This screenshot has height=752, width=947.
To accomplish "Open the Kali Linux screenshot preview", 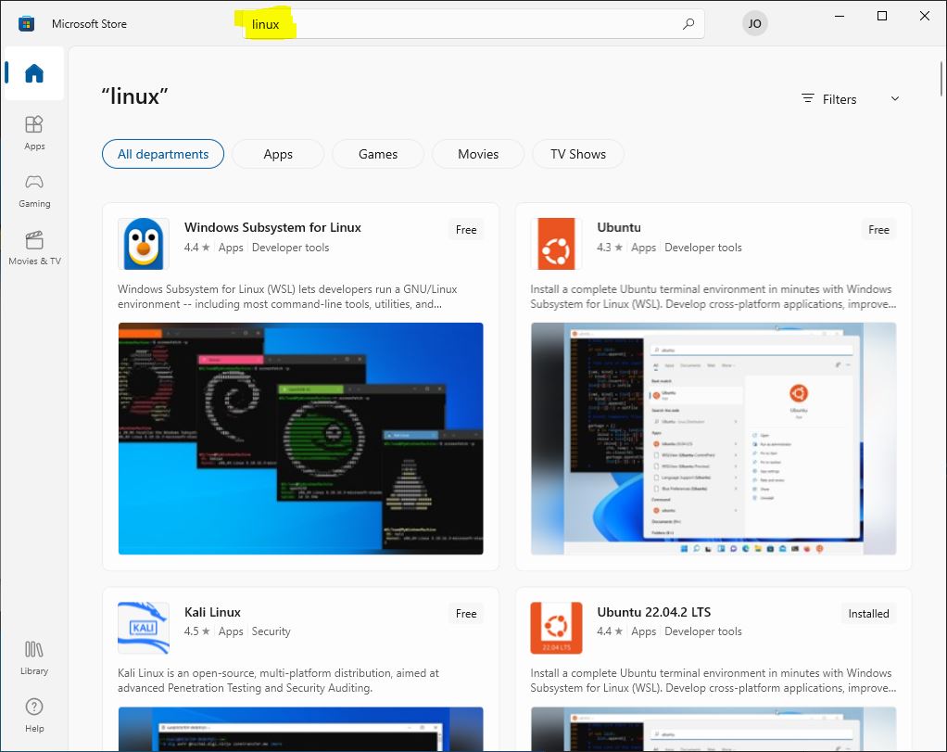I will 301,729.
